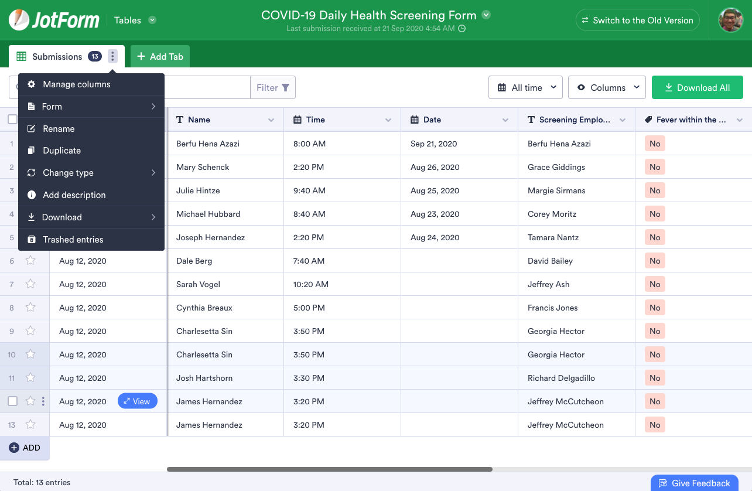
Task: Click the Submissions tab grid icon
Action: (x=22, y=56)
